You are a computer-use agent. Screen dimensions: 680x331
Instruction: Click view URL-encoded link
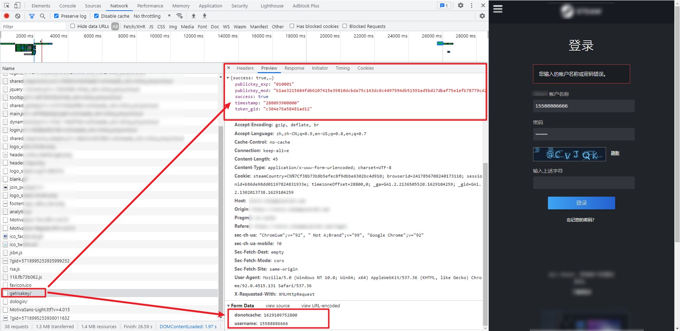tap(320, 306)
